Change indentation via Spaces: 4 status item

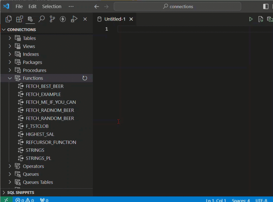[240, 200]
